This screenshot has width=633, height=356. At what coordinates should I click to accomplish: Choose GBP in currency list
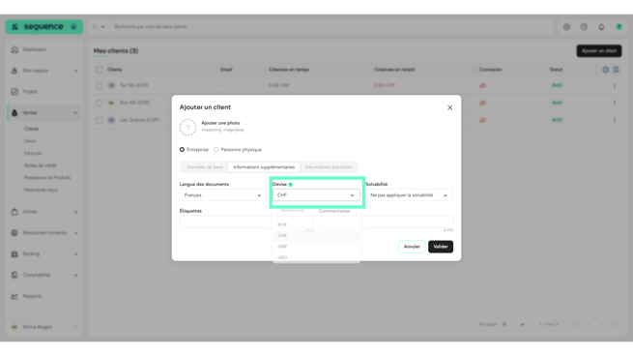pyautogui.click(x=316, y=247)
